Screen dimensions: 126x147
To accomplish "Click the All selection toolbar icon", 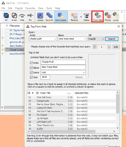I will tap(6, 17).
